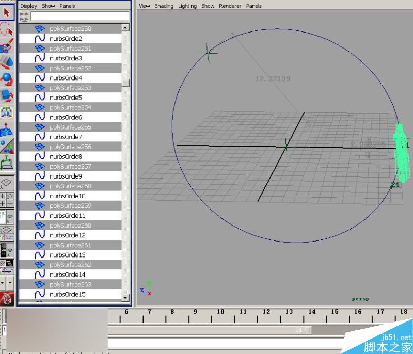Select the arrow Select tool
The width and height of the screenshot is (413, 354).
tap(7, 12)
